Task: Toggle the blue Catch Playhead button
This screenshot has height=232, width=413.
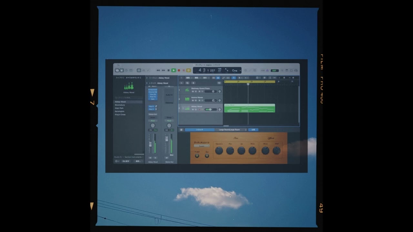Action: click(234, 78)
